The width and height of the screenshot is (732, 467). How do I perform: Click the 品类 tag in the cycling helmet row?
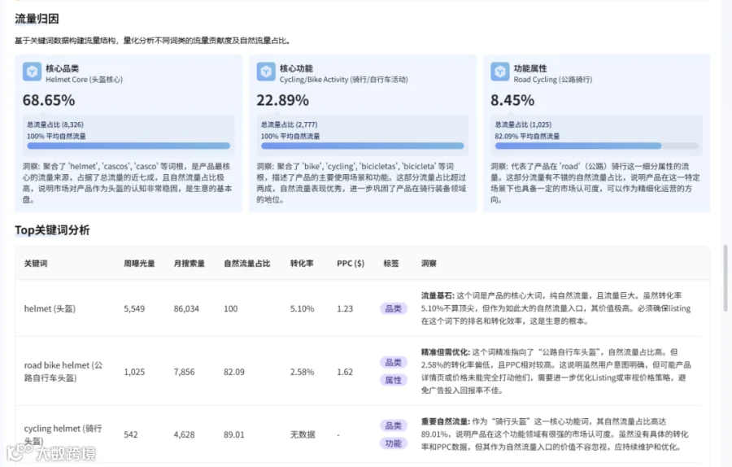393,426
